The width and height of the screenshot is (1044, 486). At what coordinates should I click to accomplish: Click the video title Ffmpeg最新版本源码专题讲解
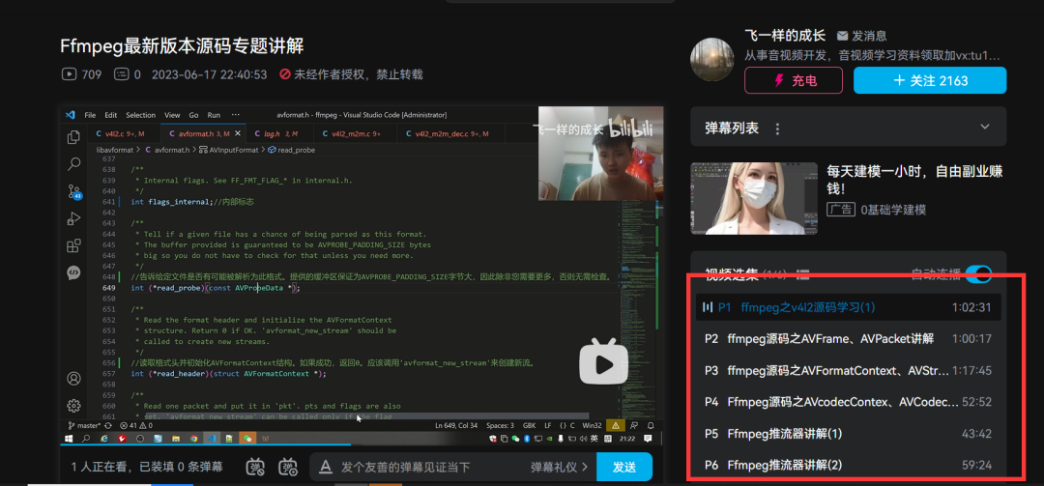click(x=182, y=46)
